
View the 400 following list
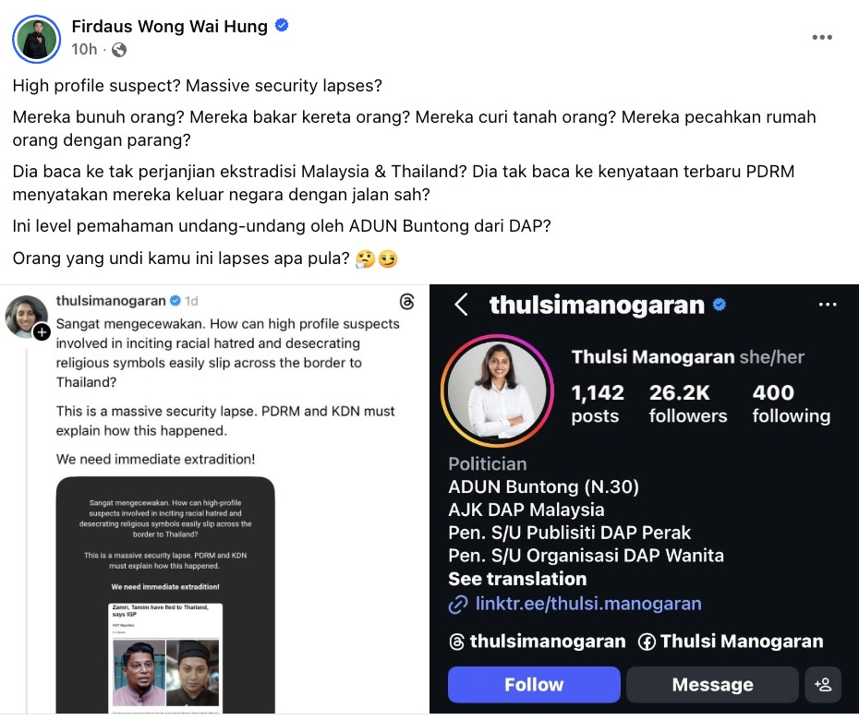[x=791, y=404]
